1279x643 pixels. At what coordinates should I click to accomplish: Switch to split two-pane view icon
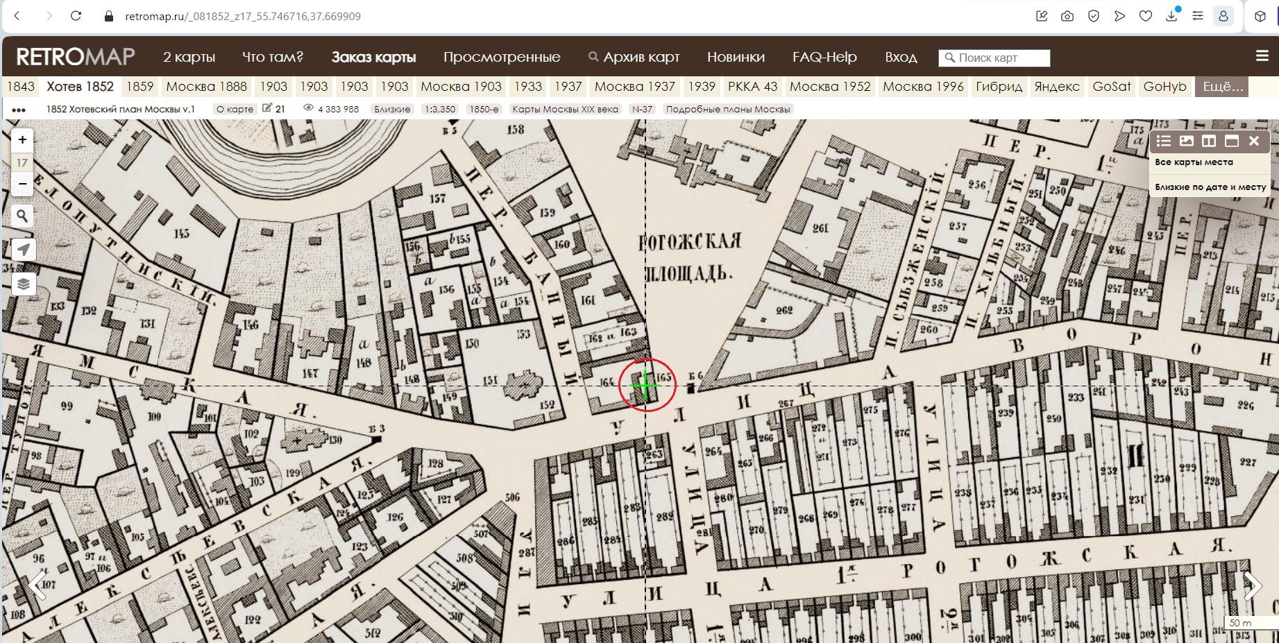(x=1209, y=141)
